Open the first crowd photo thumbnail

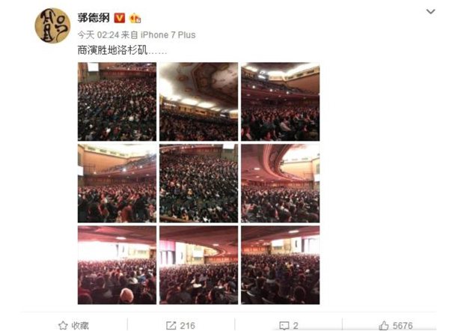tap(117, 101)
